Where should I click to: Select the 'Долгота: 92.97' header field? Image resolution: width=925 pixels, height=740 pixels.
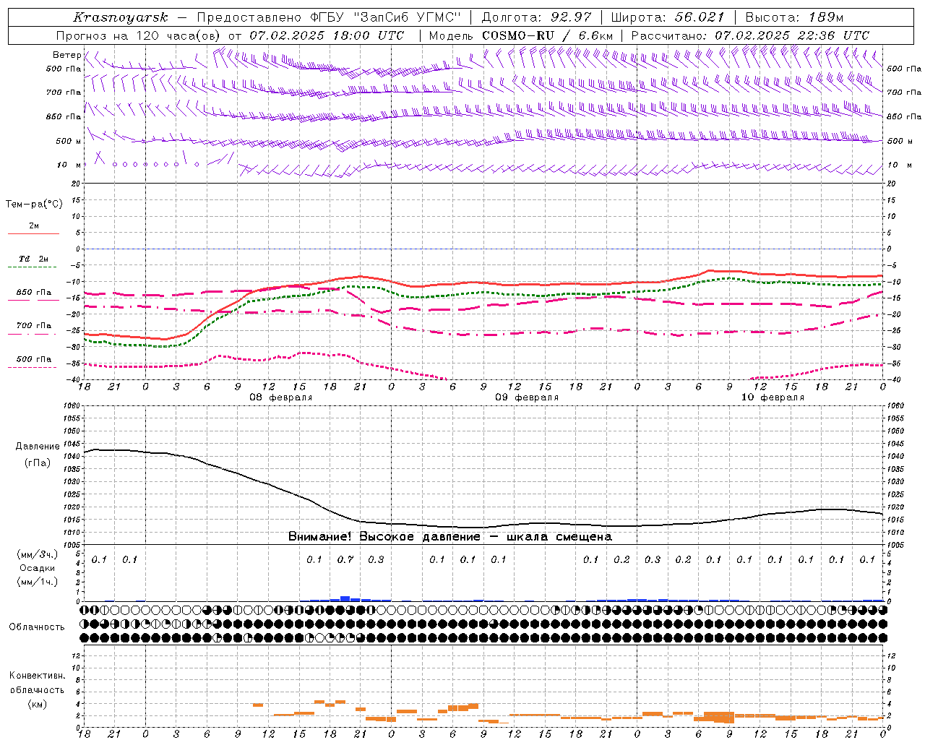point(536,17)
